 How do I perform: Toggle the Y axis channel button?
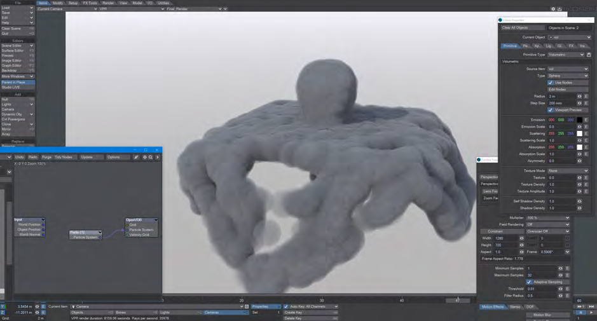pos(3,306)
